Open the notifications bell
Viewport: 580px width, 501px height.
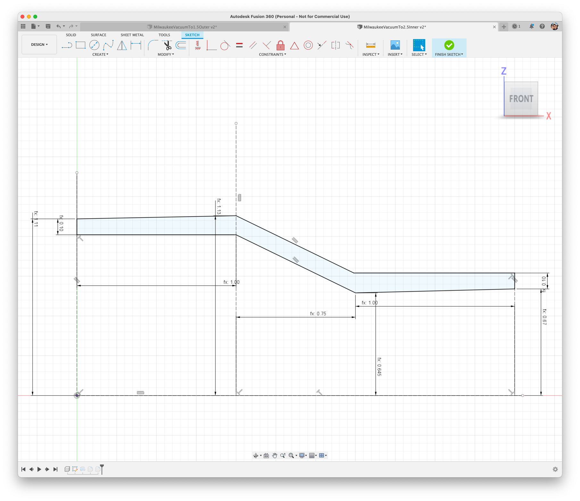532,26
